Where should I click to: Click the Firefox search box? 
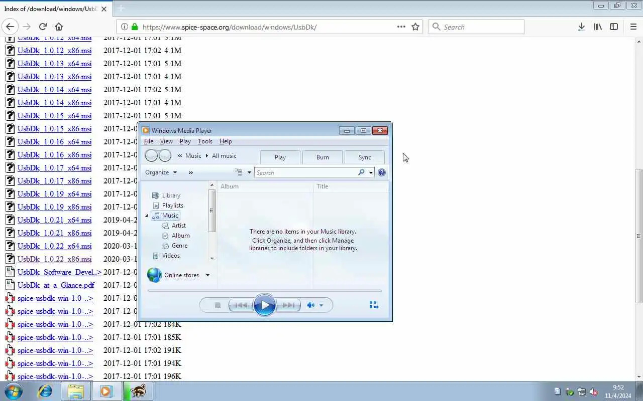[x=476, y=27]
